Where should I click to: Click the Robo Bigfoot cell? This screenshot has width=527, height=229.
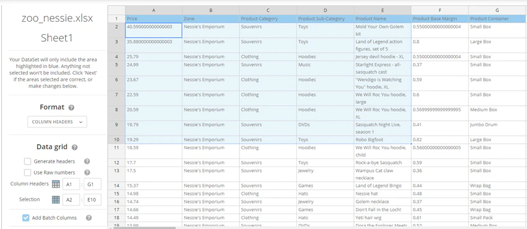click(383, 139)
